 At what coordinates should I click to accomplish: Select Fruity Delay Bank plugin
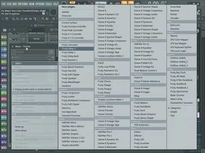(70, 56)
